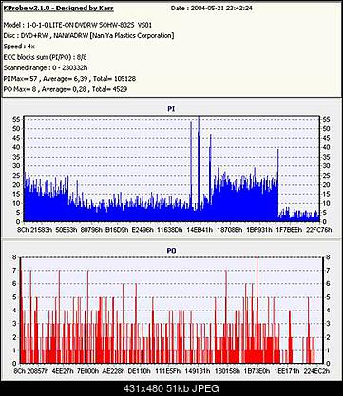Click the PO Max= 8 statistics line
Screen dimensions: 343x396
[x=66, y=89]
